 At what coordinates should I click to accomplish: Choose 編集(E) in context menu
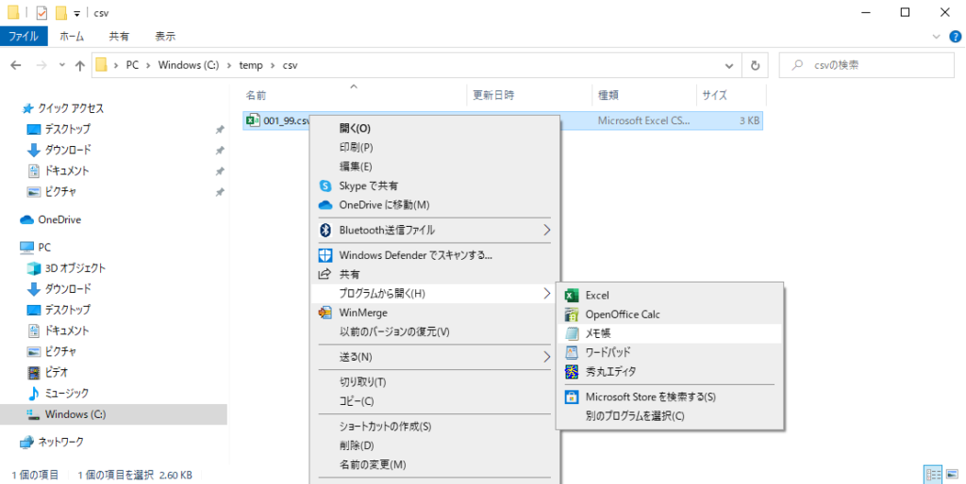pos(434,166)
